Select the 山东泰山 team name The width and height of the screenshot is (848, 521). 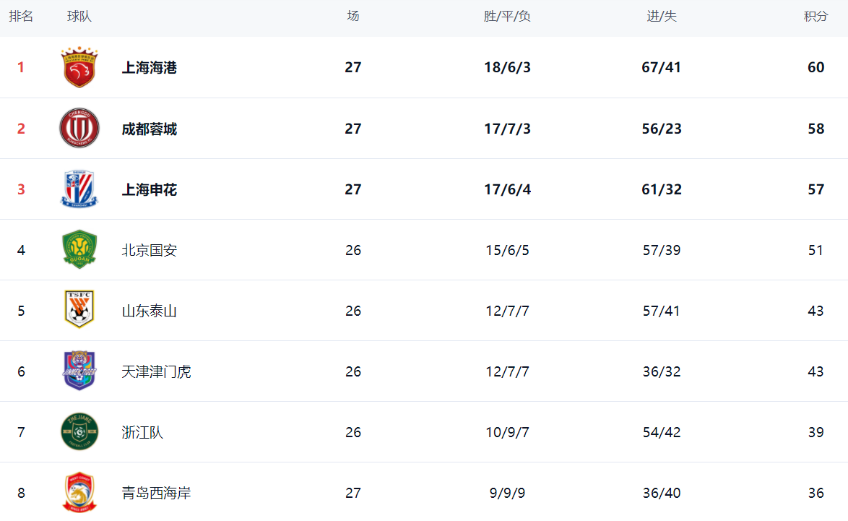click(150, 311)
